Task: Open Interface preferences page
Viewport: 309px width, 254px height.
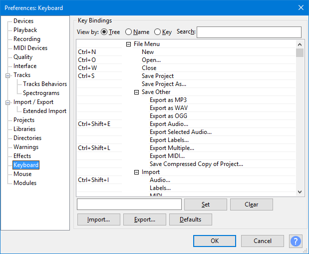Action: pyautogui.click(x=25, y=66)
